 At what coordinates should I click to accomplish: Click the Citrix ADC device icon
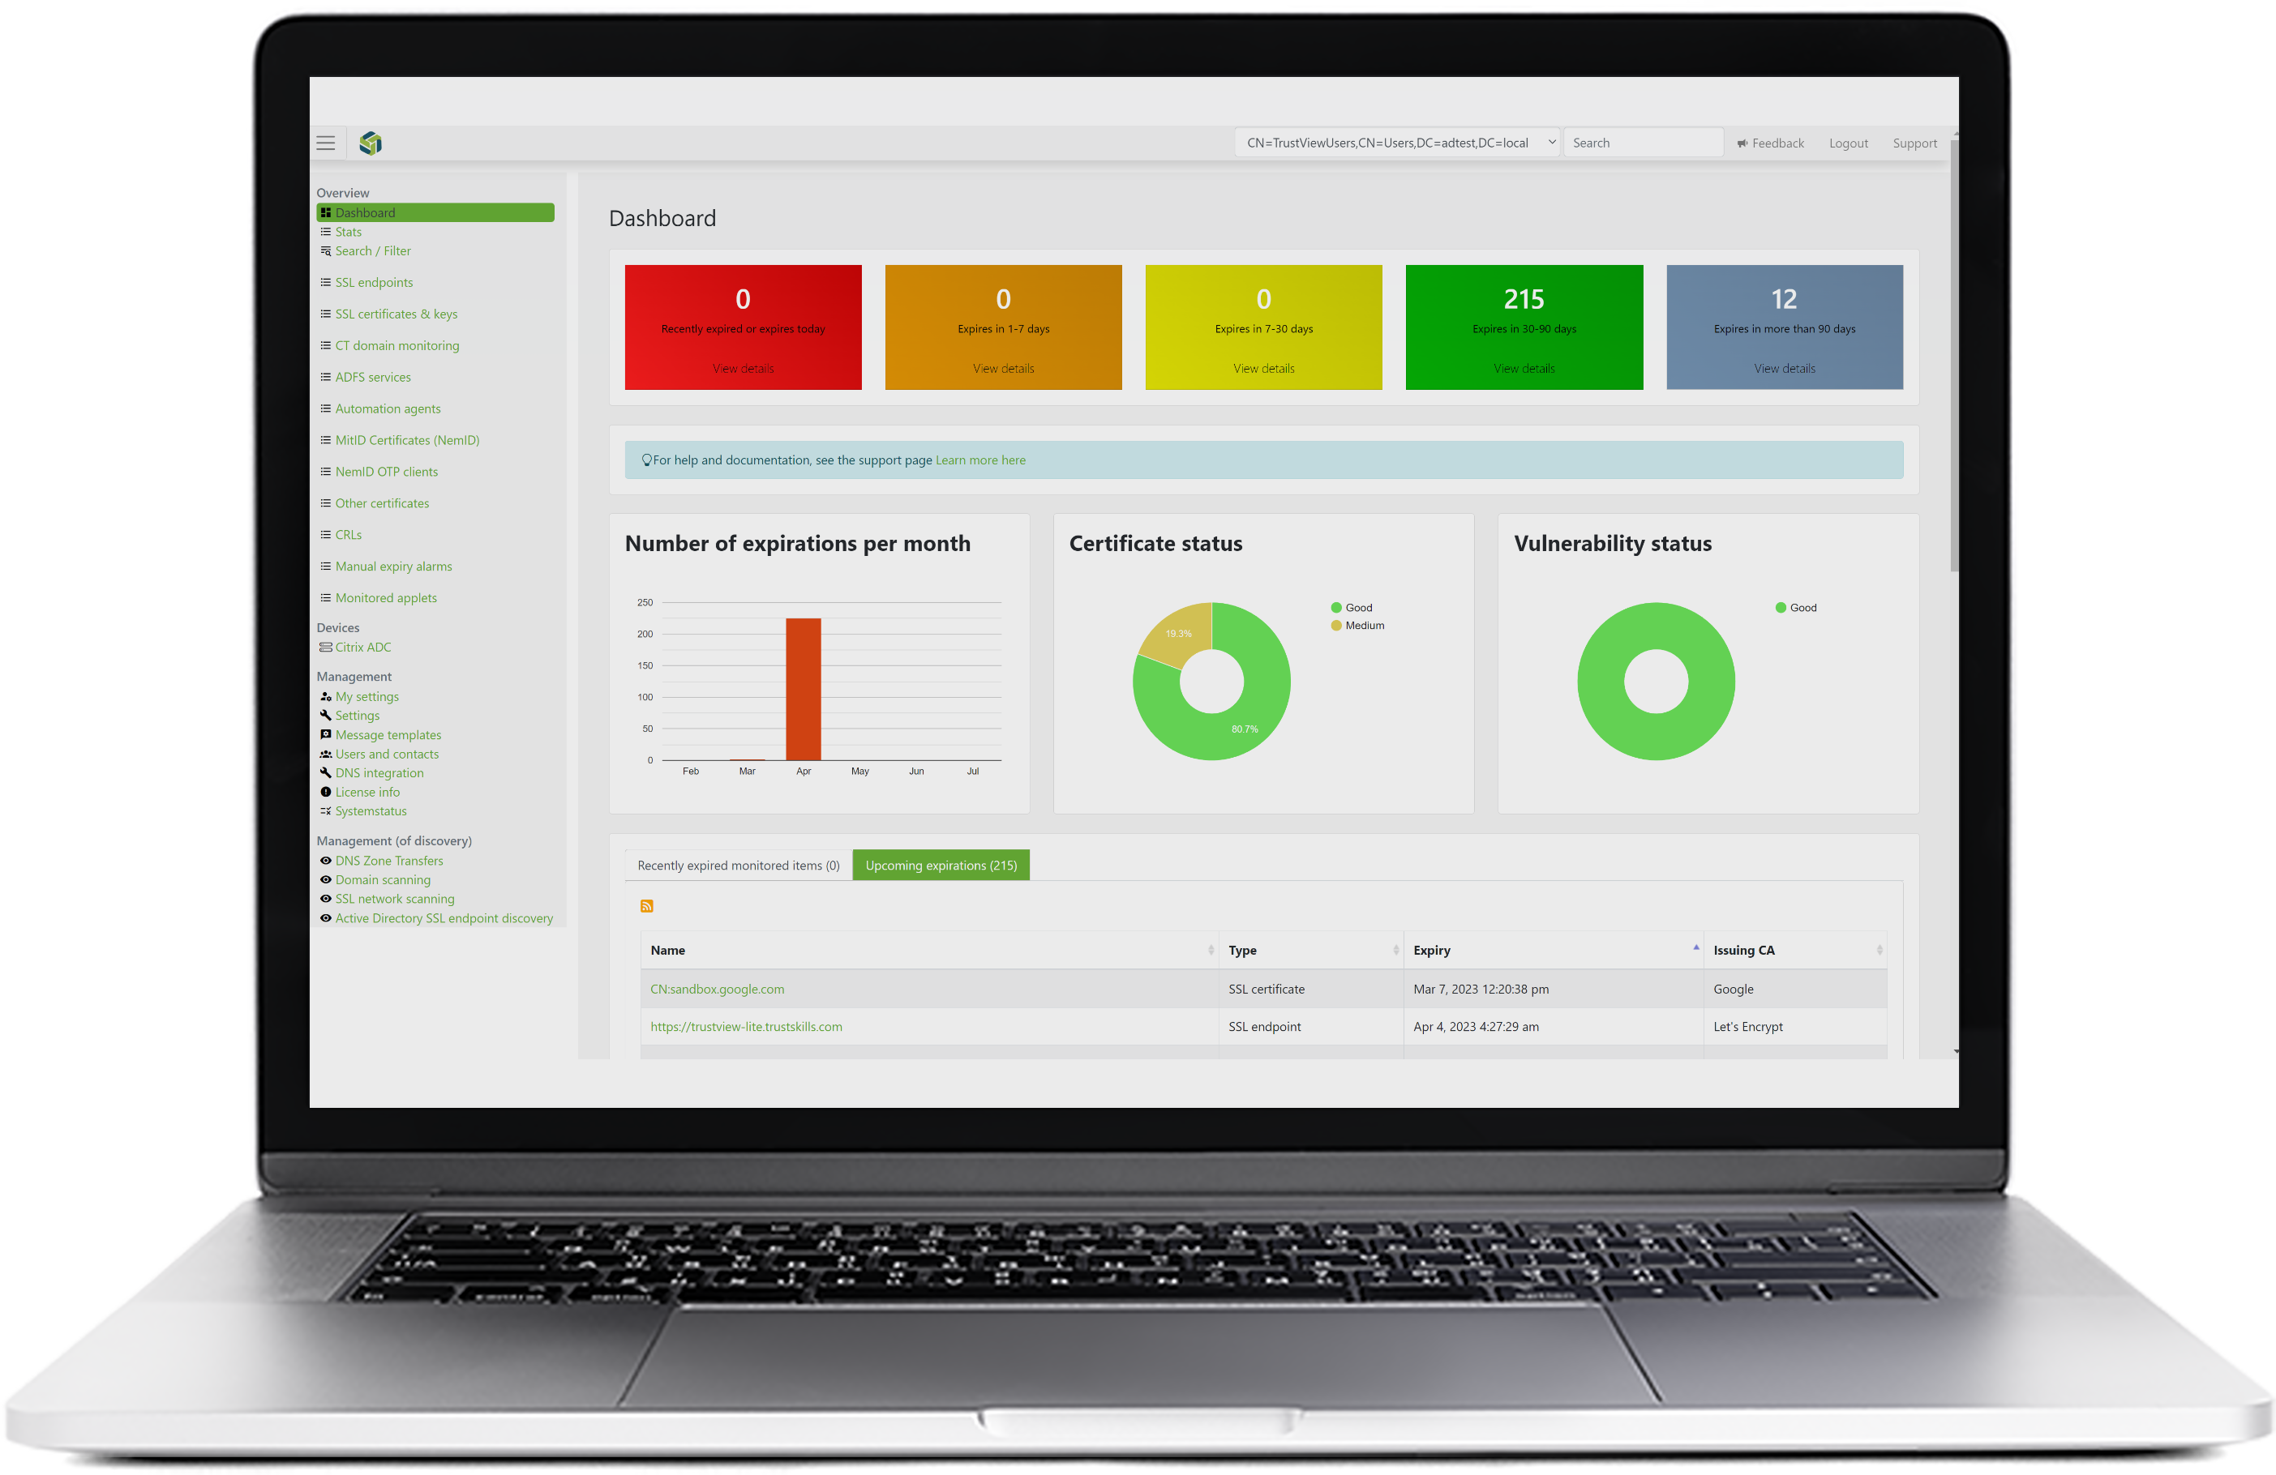pyautogui.click(x=327, y=648)
